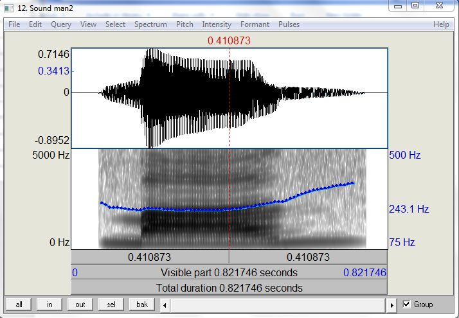Click the red cursor time label 0.410873
The image size is (459, 318).
(229, 40)
